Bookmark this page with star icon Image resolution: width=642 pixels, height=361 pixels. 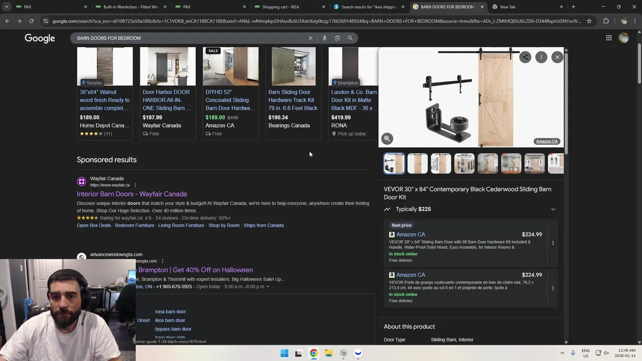tap(589, 21)
